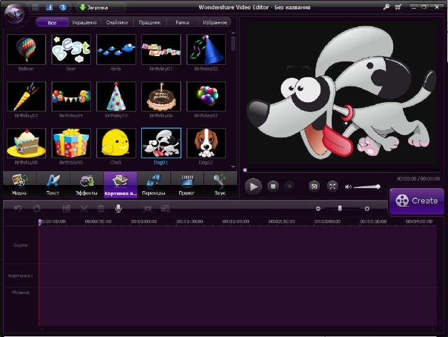
Task: Open the Загрузка download dropdown
Action: (100, 7)
